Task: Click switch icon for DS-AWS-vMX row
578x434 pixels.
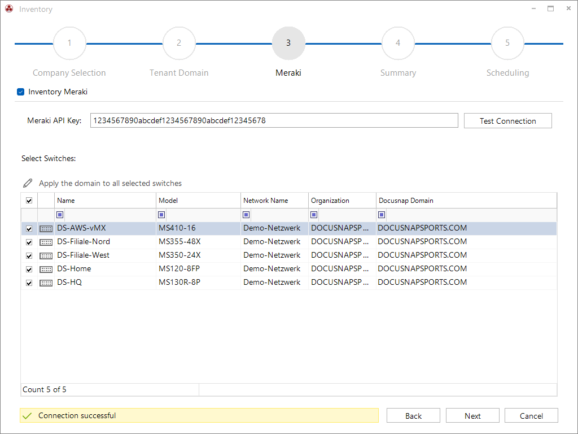Action: [46, 229]
